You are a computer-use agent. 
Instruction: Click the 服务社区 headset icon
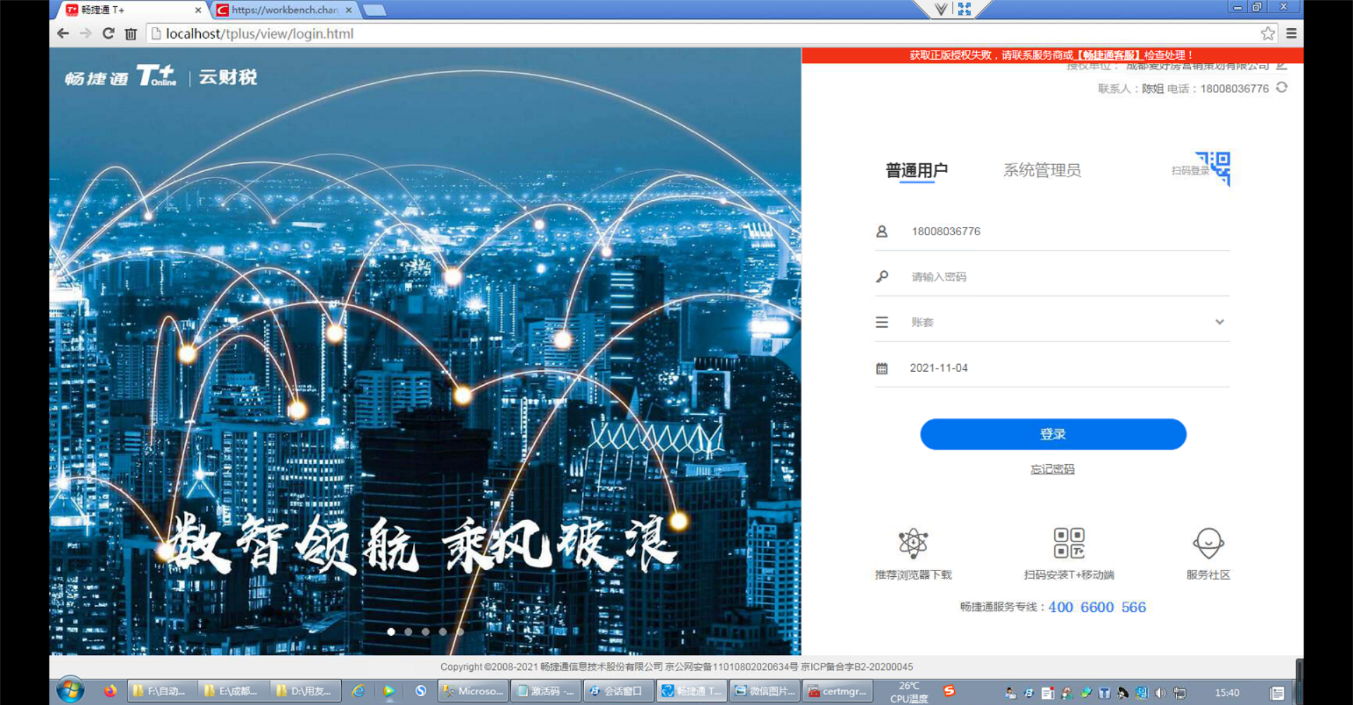click(x=1209, y=543)
